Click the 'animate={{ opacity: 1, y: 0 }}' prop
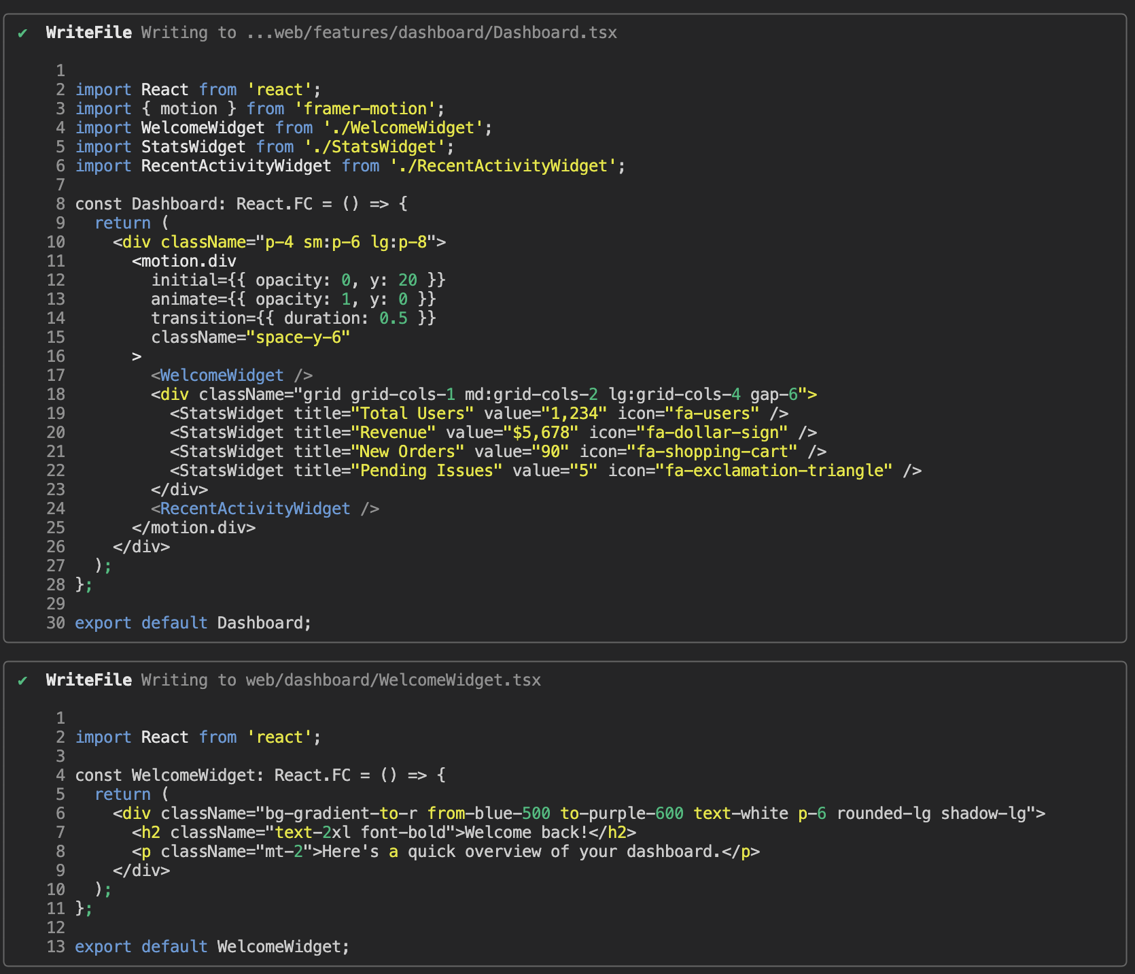The height and width of the screenshot is (974, 1135). 294,299
